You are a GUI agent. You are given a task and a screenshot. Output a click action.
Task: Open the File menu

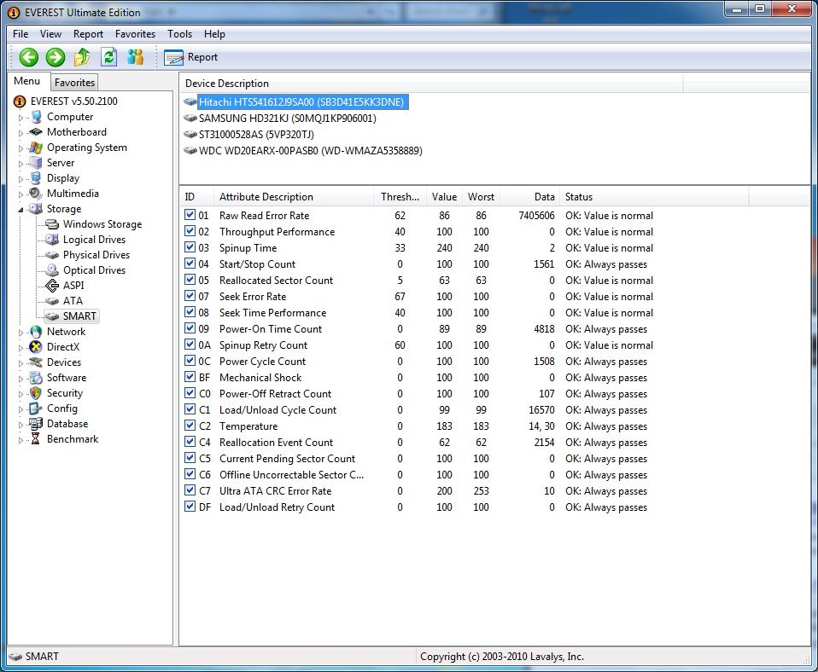[x=20, y=34]
